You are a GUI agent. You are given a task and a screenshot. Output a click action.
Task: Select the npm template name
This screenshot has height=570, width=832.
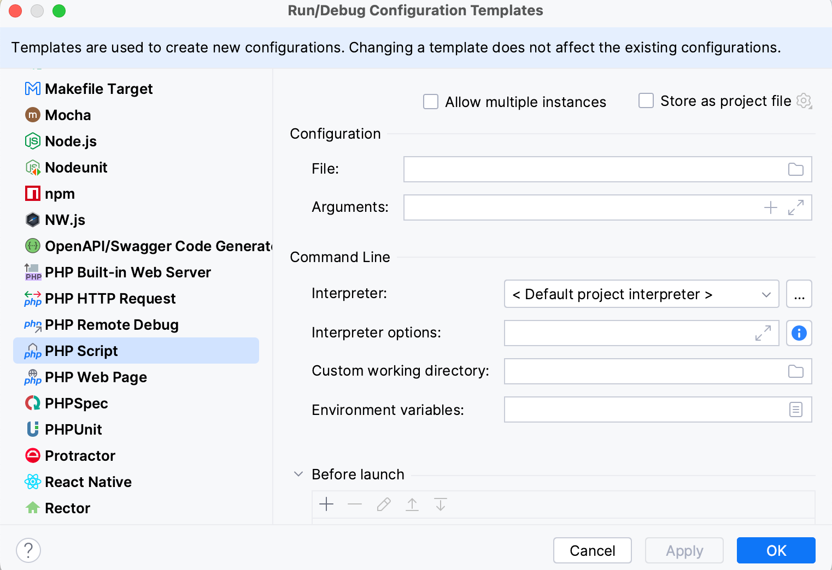point(60,194)
